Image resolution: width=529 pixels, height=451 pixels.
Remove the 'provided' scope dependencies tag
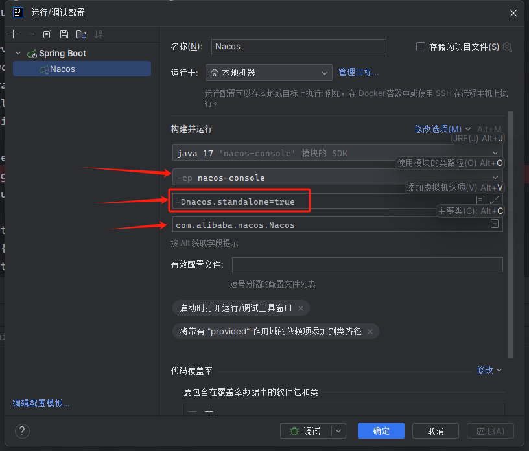click(x=370, y=332)
